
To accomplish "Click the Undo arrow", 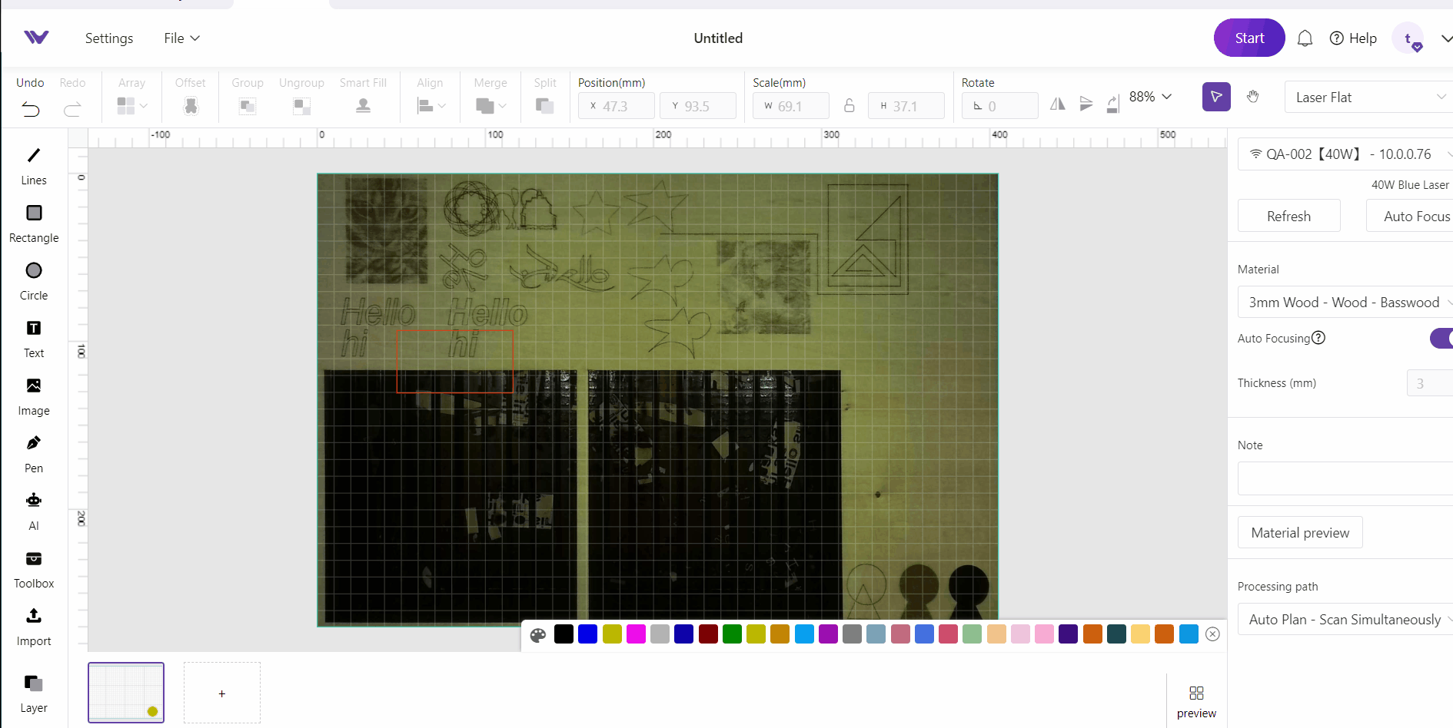I will click(31, 109).
